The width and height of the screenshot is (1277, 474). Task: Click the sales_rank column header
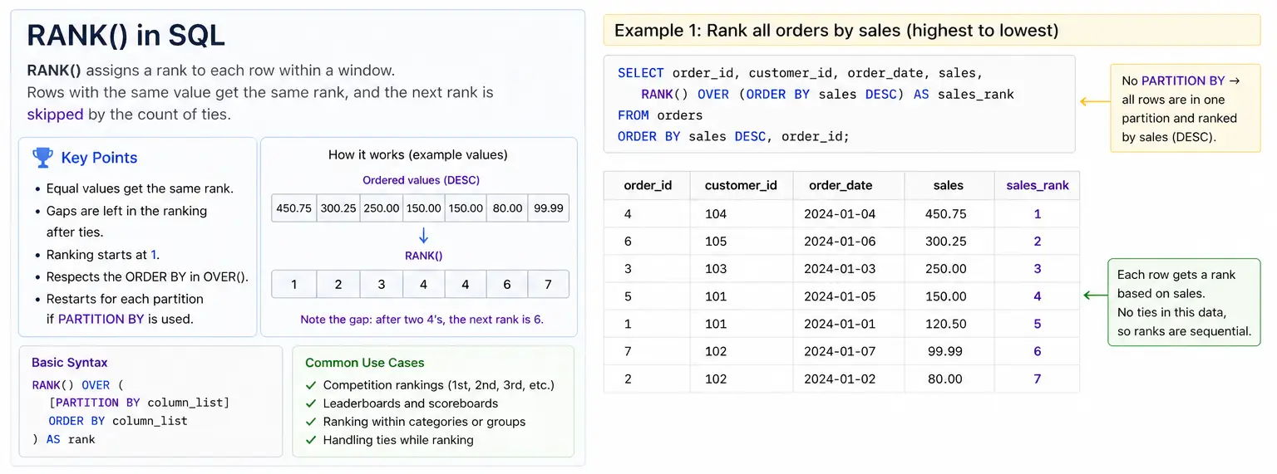click(x=1038, y=185)
